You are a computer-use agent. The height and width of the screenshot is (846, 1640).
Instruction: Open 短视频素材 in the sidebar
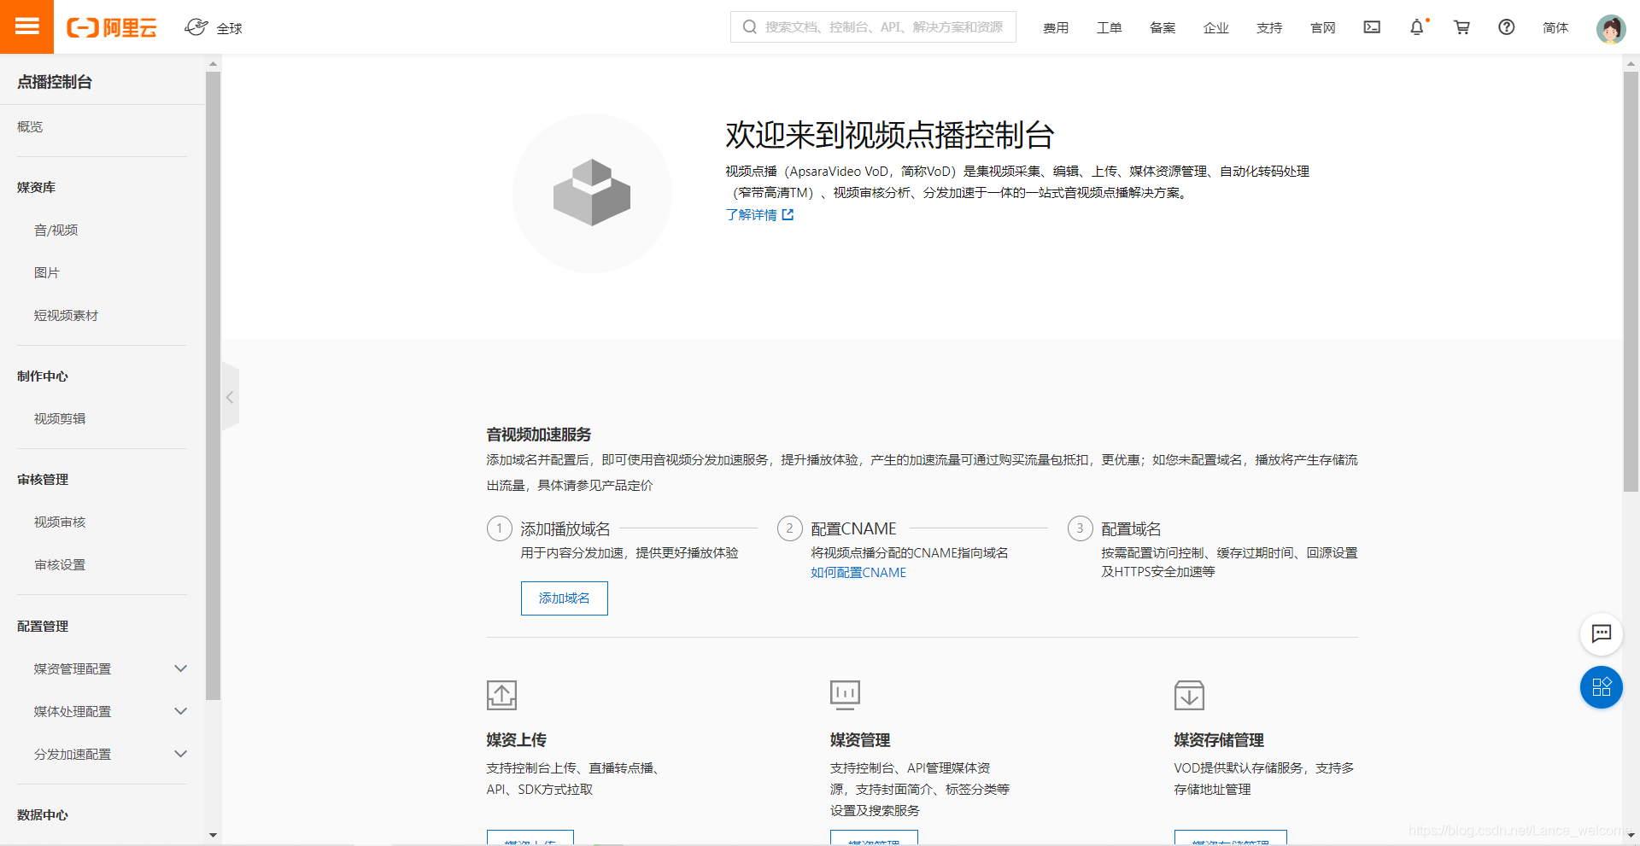point(66,315)
